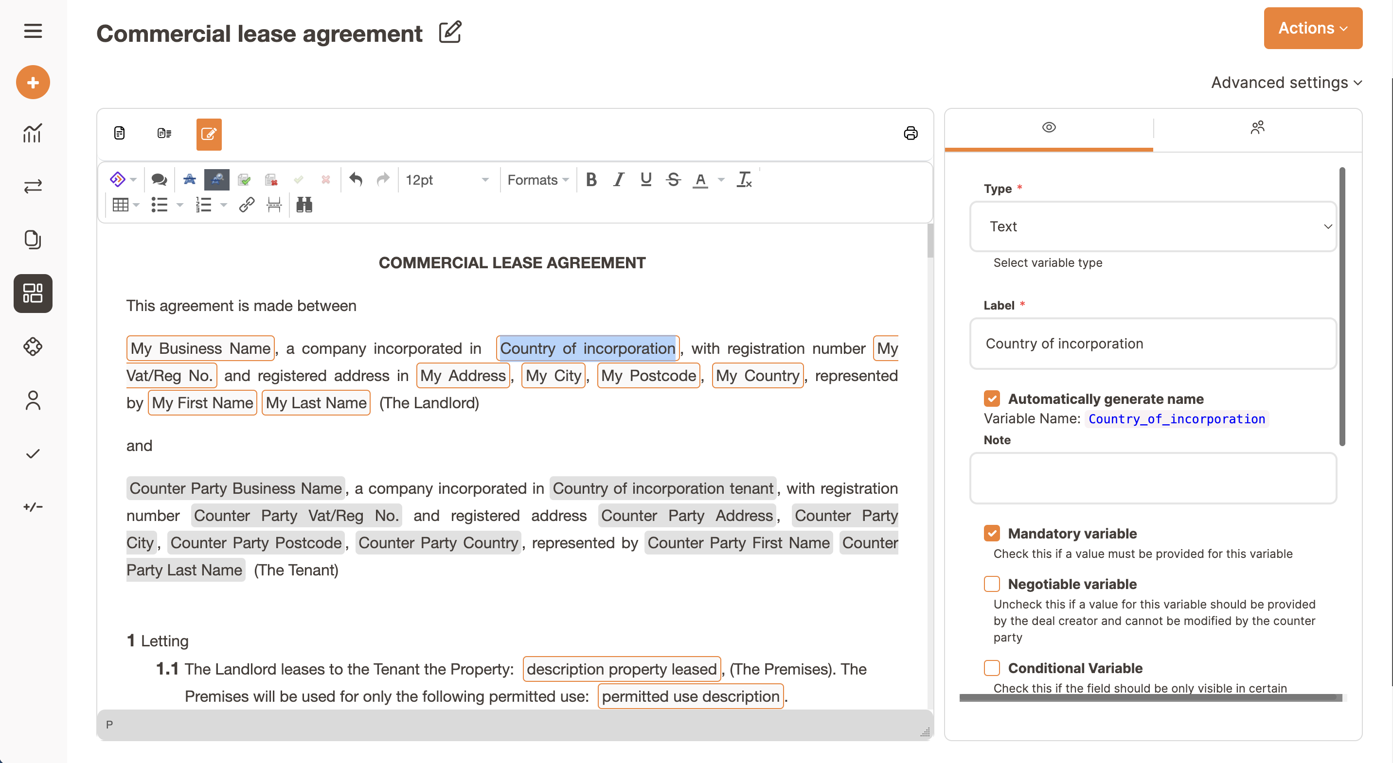Select the orange edit mode icon
This screenshot has height=763, width=1393.
(209, 134)
